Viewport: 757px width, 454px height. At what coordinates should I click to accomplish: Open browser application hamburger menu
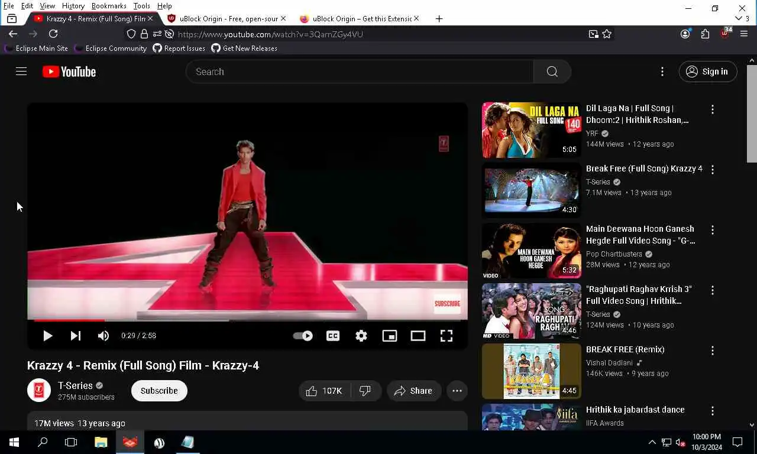(x=744, y=34)
